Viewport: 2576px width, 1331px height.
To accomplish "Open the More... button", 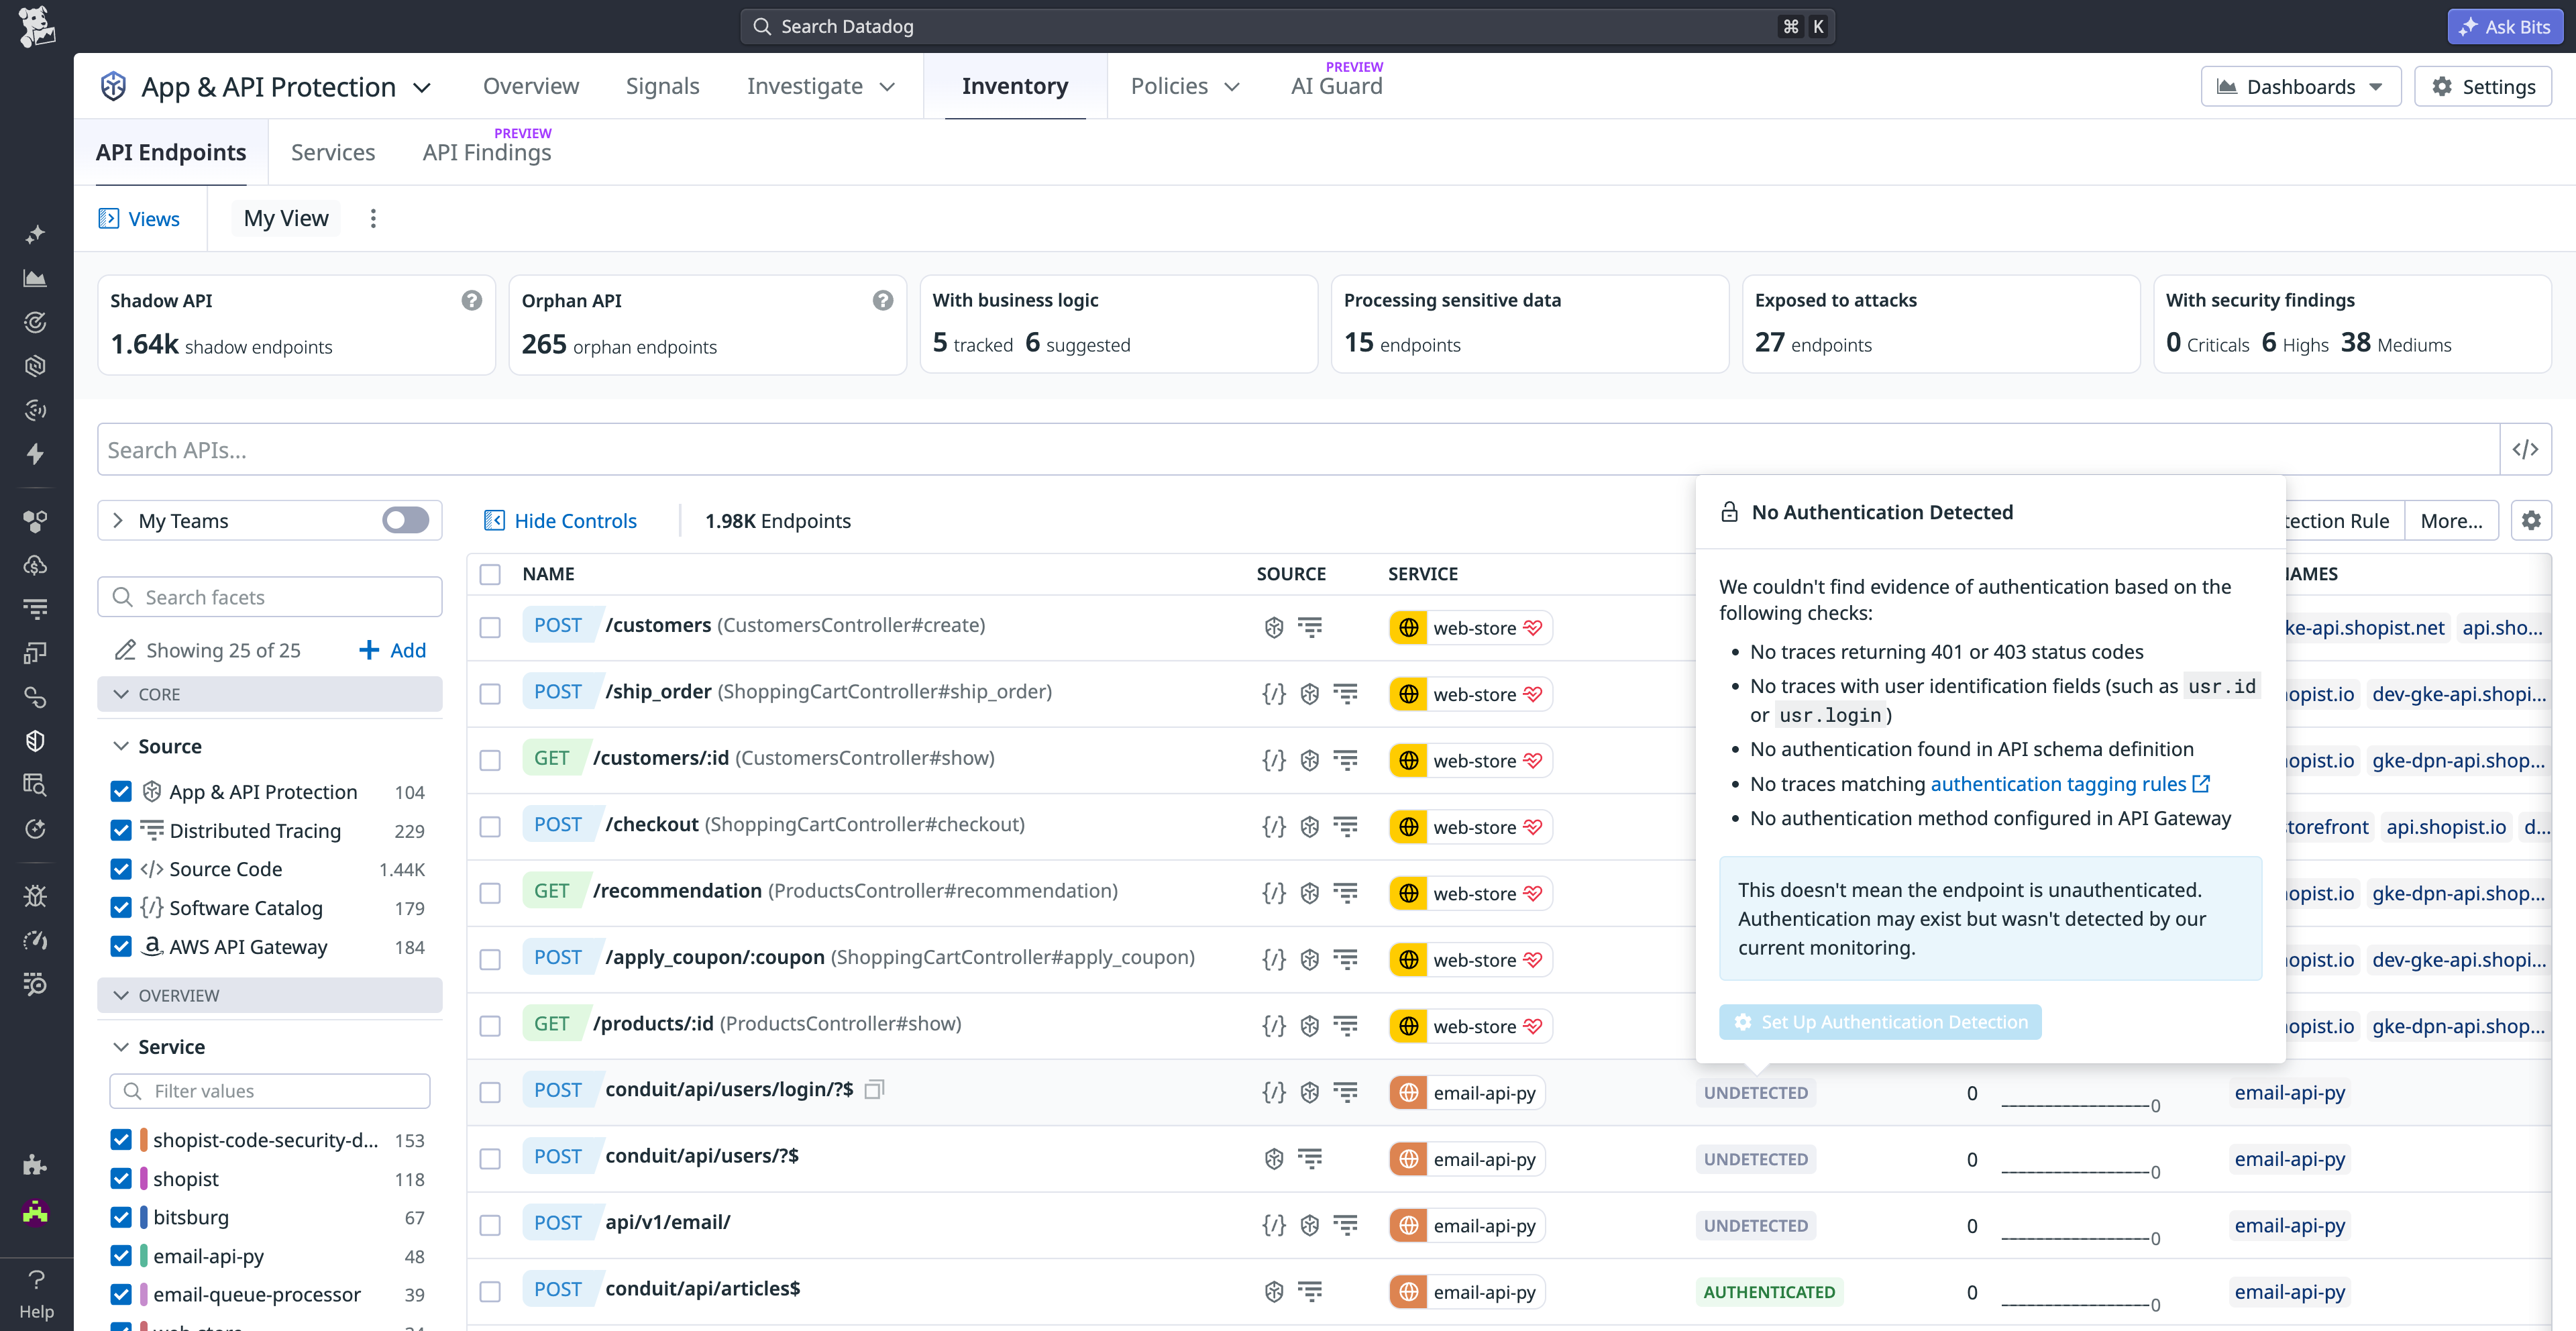I will click(x=2451, y=520).
